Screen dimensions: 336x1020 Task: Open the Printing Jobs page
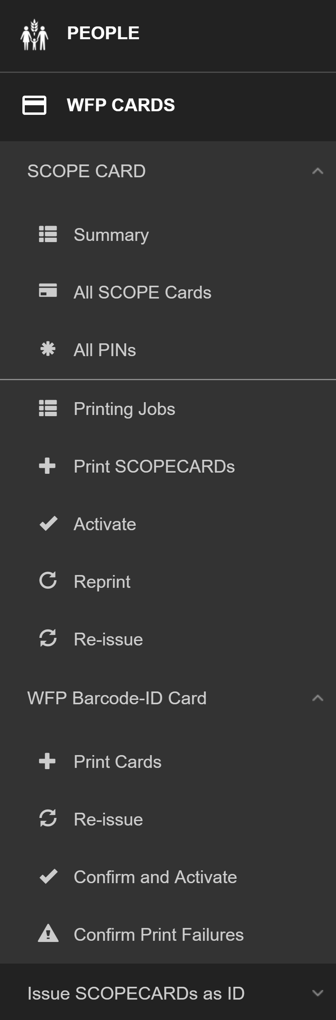point(124,409)
